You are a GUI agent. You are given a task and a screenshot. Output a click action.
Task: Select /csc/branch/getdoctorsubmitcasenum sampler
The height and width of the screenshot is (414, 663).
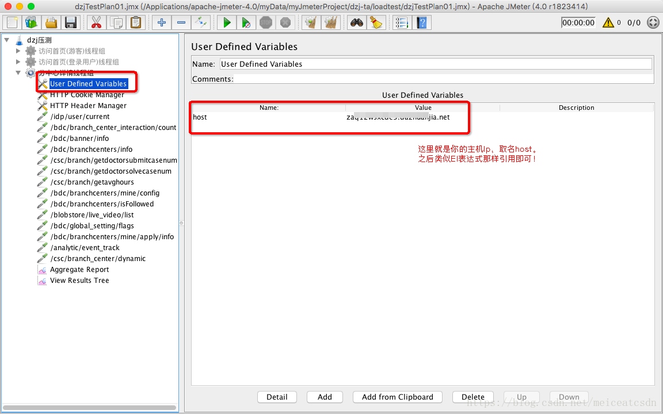point(114,160)
